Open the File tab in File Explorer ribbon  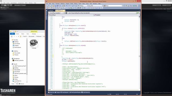(12, 34)
